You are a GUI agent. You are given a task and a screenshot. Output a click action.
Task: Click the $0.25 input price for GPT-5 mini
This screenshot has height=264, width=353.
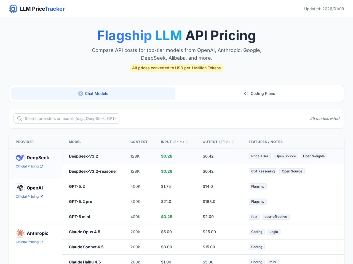click(x=167, y=217)
